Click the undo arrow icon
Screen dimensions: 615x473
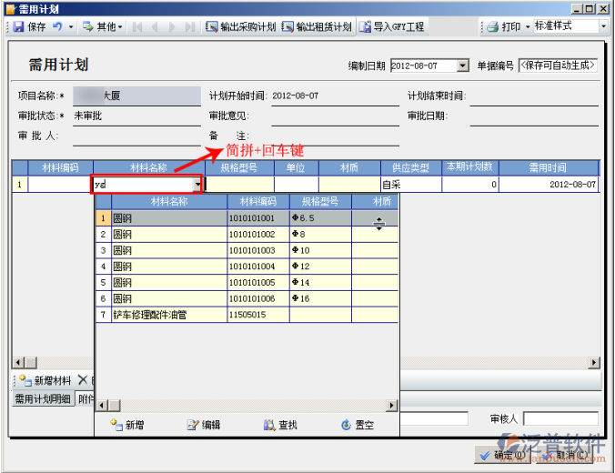tap(57, 26)
